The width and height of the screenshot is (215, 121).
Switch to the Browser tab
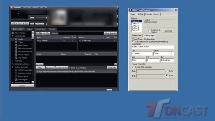click(52, 29)
